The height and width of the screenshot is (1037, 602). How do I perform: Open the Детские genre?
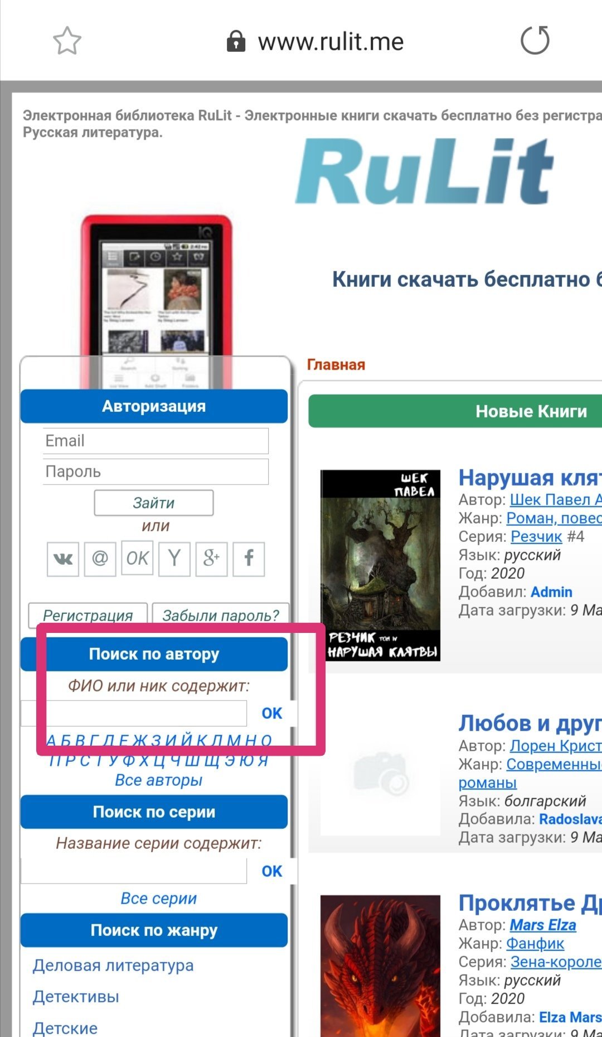65,1028
